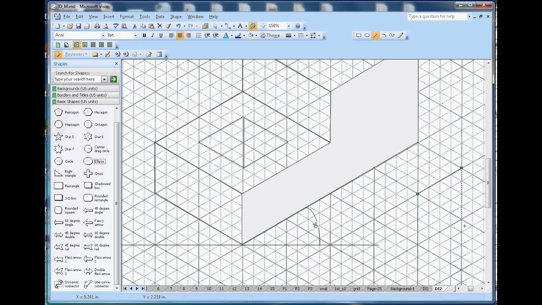Apply bulleted list formatting
This screenshot has width=542, height=305.
click(x=199, y=36)
